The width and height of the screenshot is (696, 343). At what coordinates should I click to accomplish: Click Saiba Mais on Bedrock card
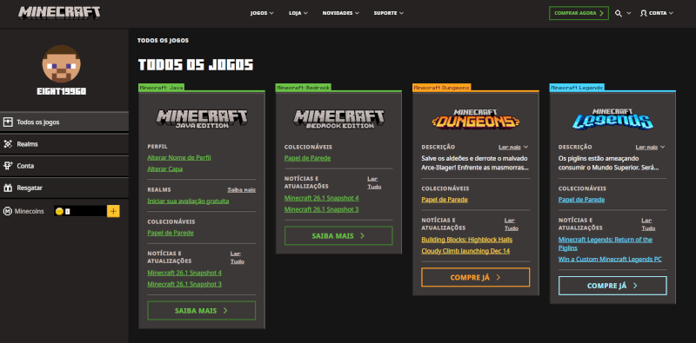pos(338,235)
